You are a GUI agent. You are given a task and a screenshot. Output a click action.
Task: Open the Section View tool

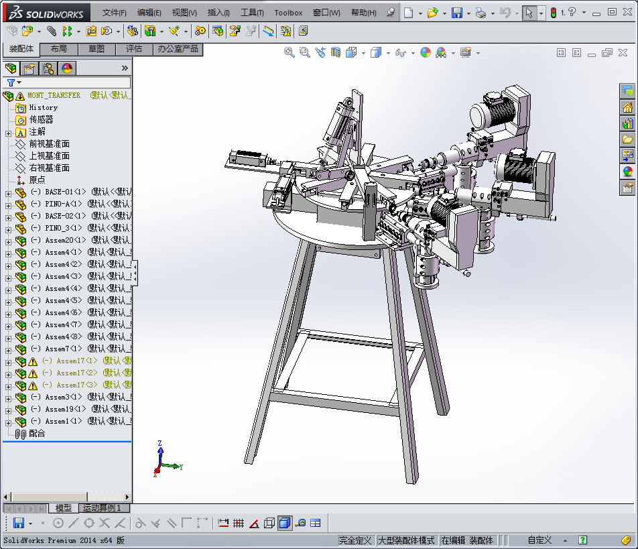[336, 53]
